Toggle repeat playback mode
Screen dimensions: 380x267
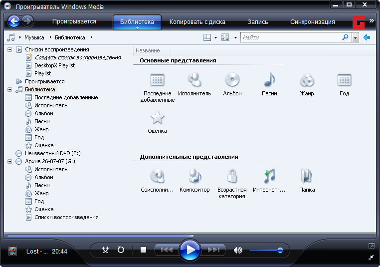(x=121, y=250)
